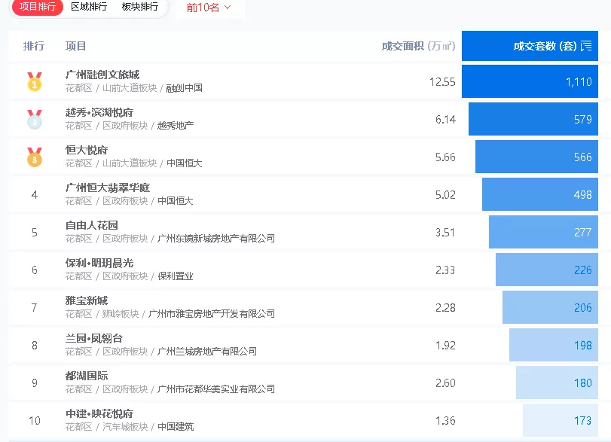Switch to the 区域排行 tab
Screen dimensions: 611x442
click(89, 7)
